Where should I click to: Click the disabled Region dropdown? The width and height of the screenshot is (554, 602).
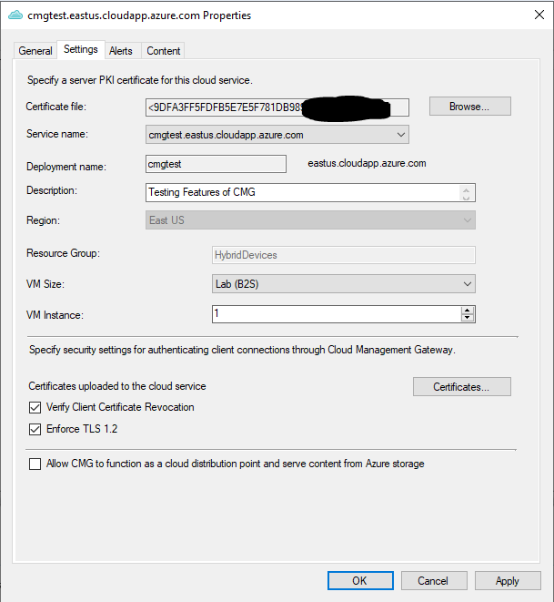(x=310, y=220)
